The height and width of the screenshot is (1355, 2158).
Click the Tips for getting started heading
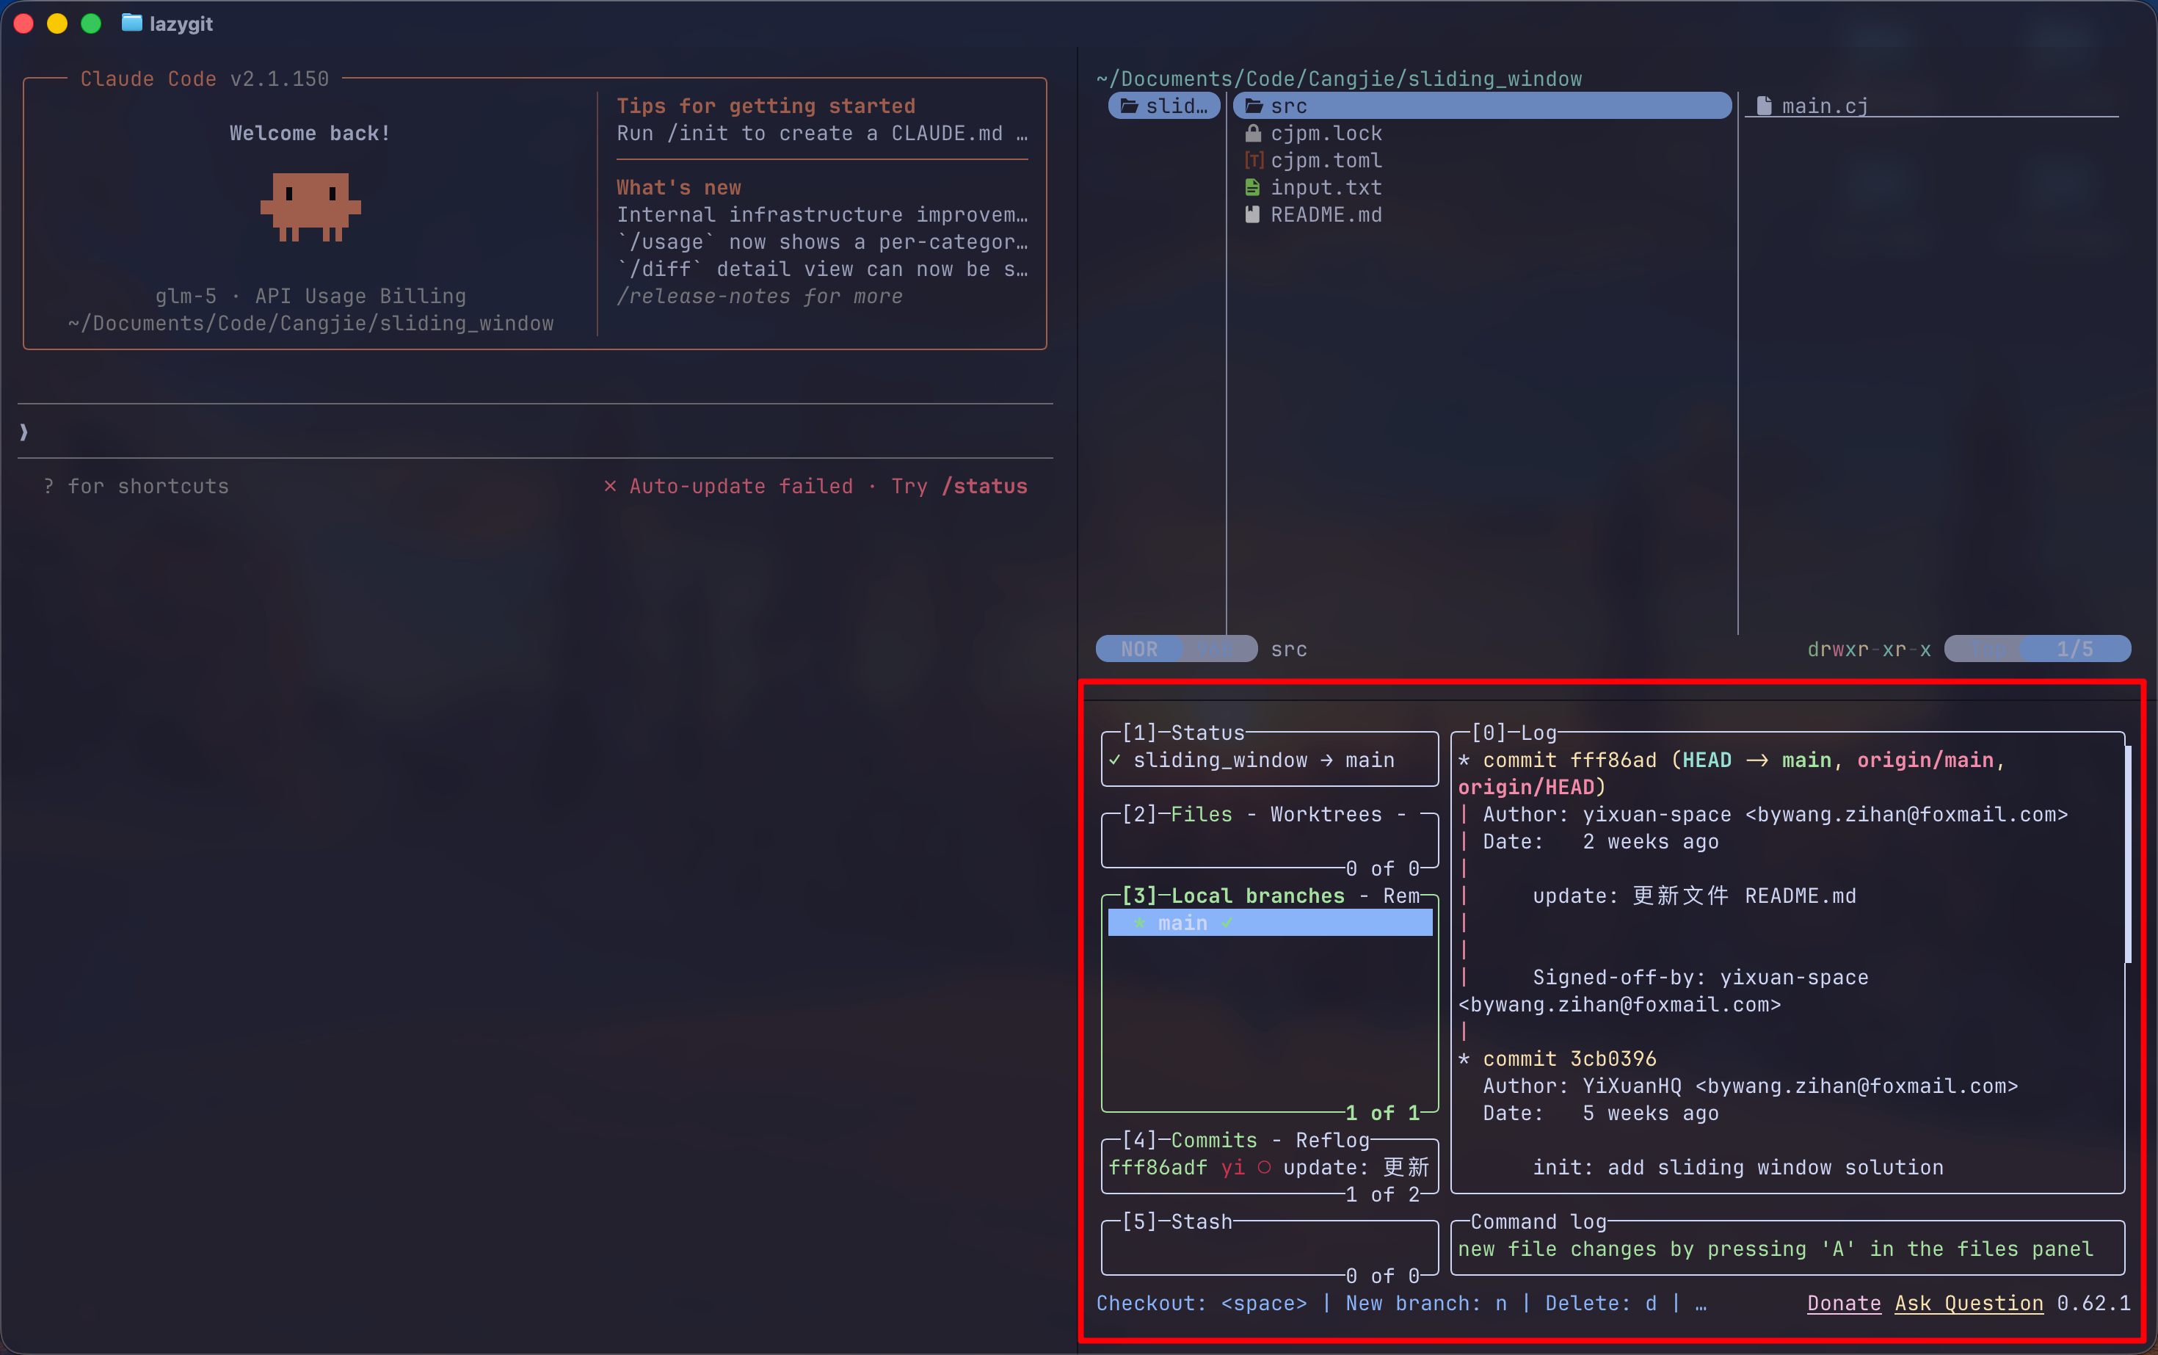(x=766, y=106)
